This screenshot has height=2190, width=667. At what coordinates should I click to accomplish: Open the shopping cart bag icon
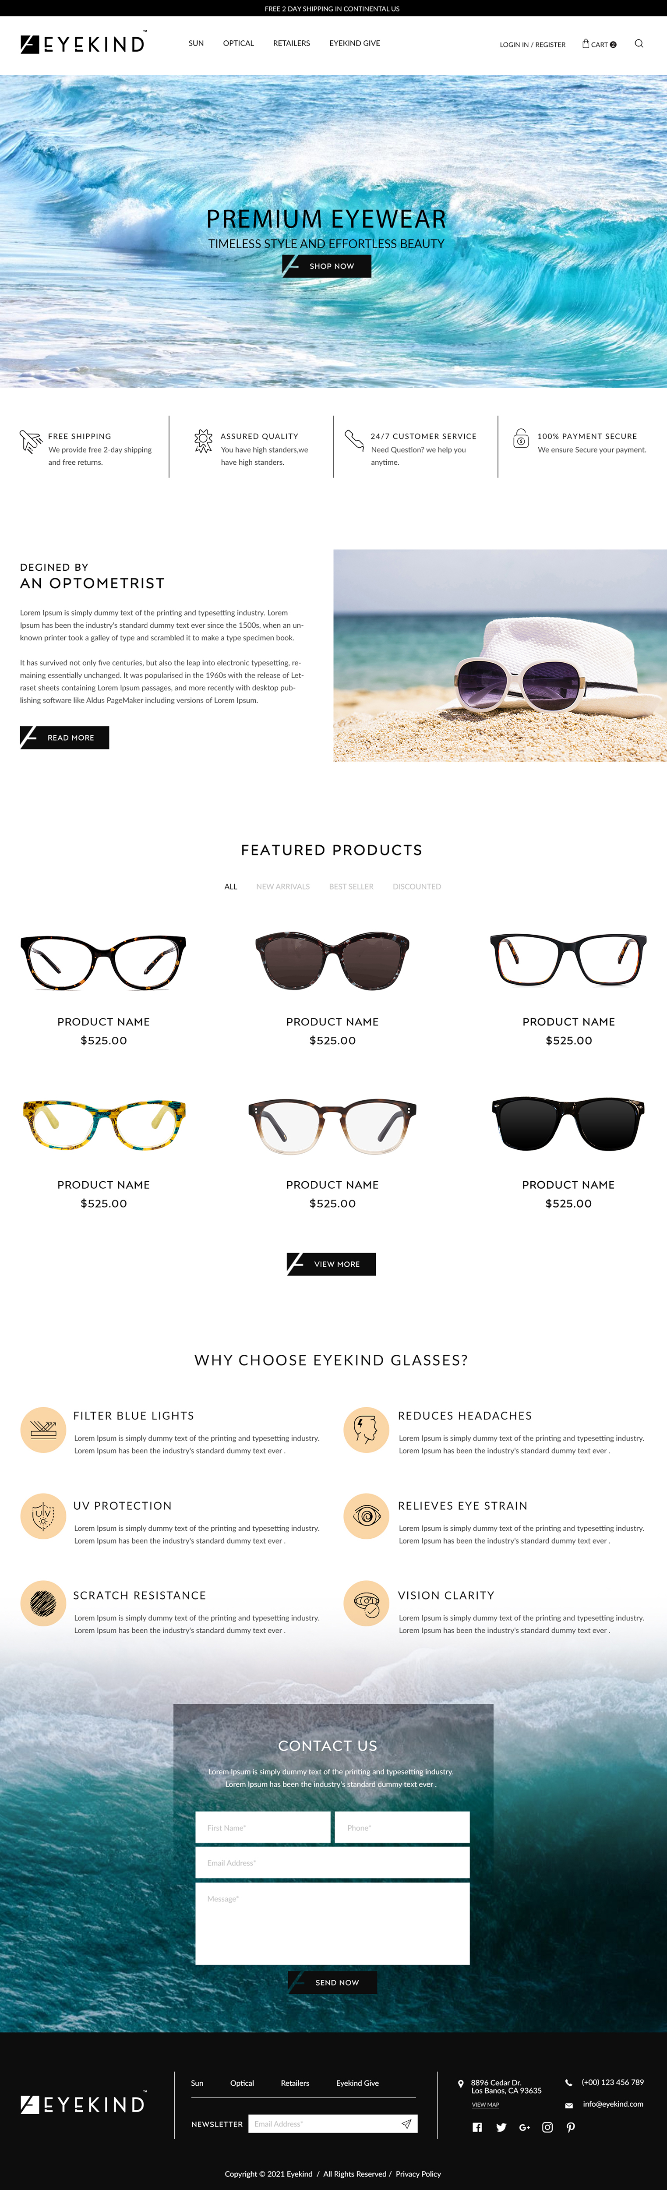coord(586,43)
